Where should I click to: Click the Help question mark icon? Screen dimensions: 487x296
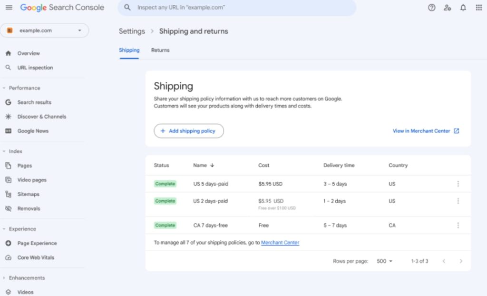pos(431,8)
